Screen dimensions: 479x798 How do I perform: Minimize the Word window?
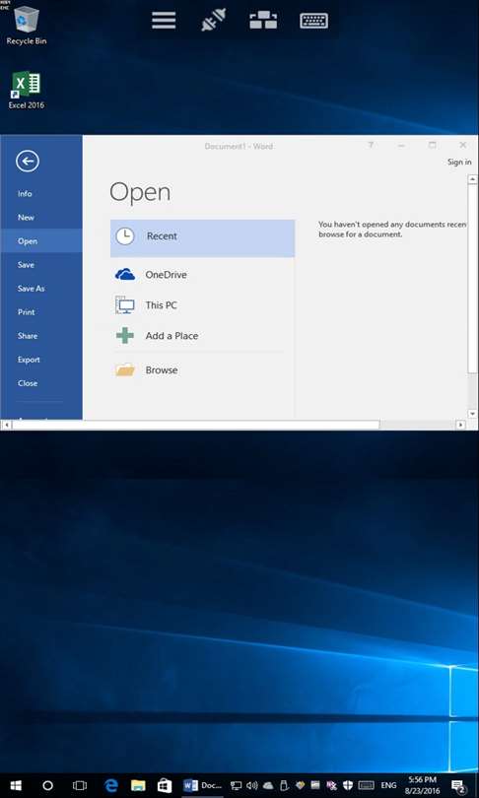(x=401, y=146)
